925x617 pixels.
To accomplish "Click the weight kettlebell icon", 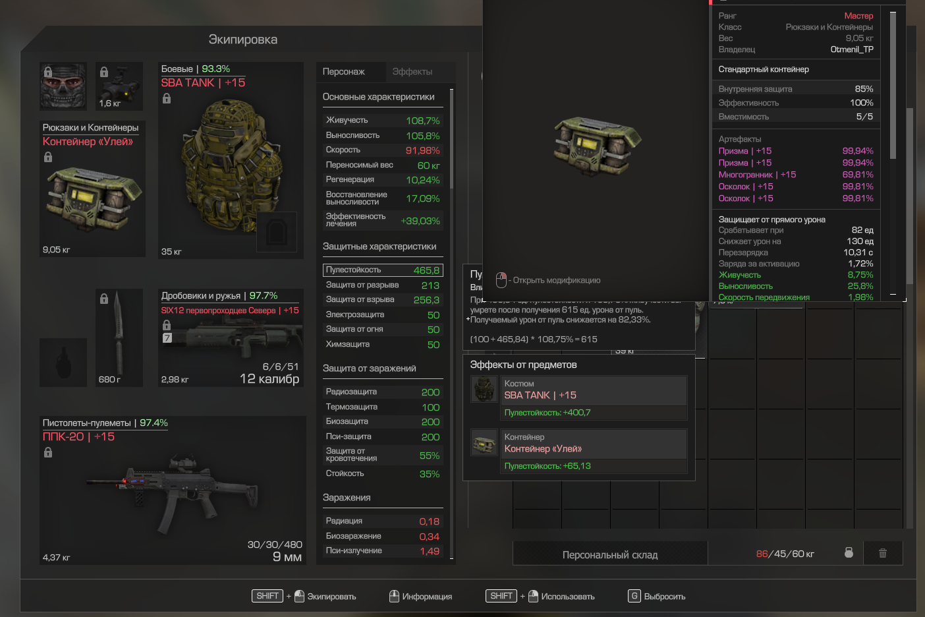I will (849, 553).
